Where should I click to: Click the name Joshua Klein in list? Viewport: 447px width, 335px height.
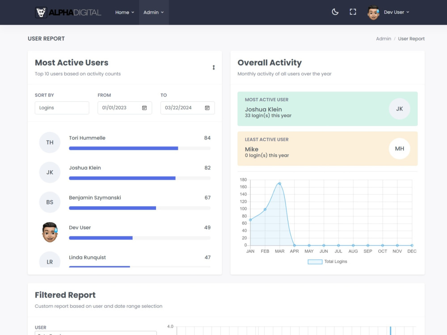click(85, 168)
